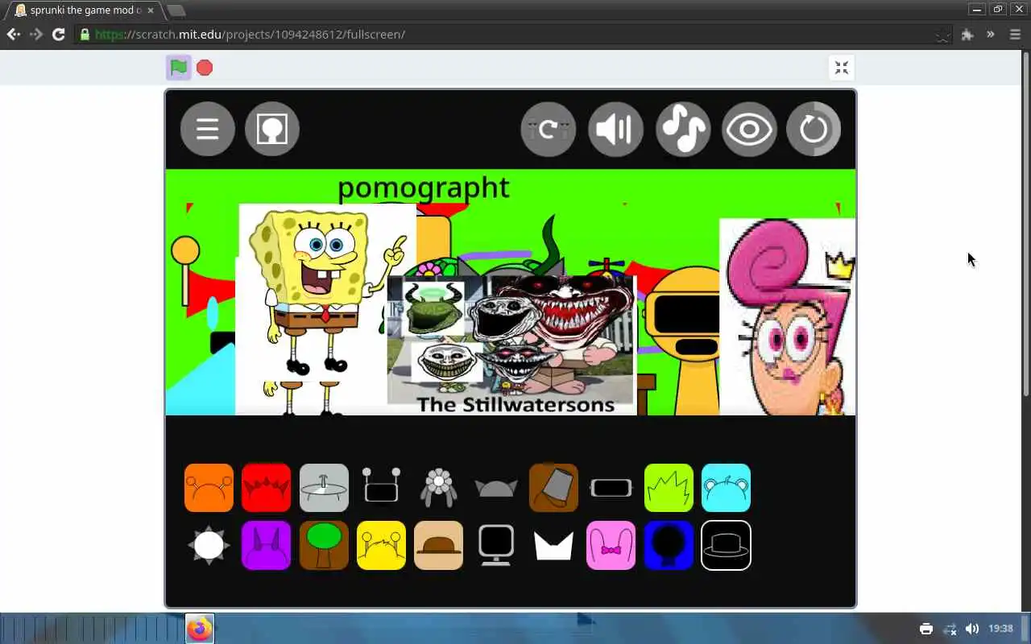Select the red spiky character icon
1031x644 pixels.
pos(267,488)
